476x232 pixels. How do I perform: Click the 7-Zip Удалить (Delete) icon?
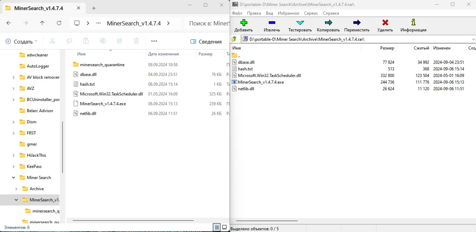tap(385, 23)
